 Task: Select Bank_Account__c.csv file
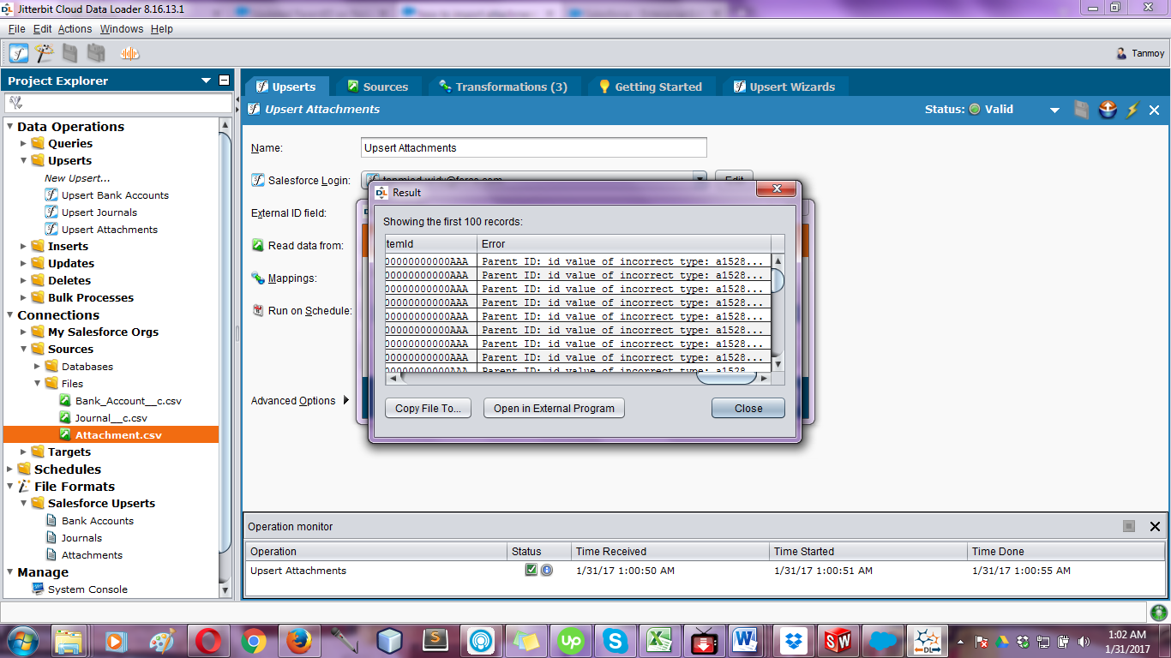coord(129,400)
